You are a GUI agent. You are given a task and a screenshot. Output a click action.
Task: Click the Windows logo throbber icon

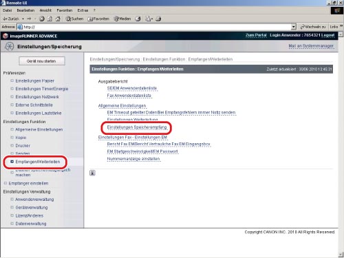(336, 10)
